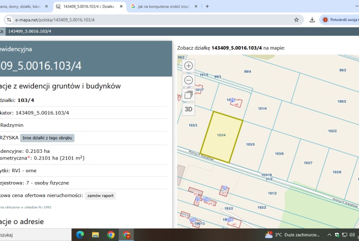Bookmark this page with the star icon
359x241 pixels.
tap(296, 20)
